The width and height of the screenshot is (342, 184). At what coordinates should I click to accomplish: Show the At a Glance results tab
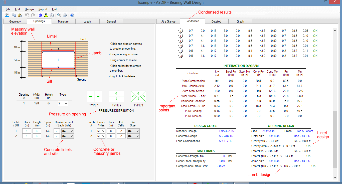(168, 22)
